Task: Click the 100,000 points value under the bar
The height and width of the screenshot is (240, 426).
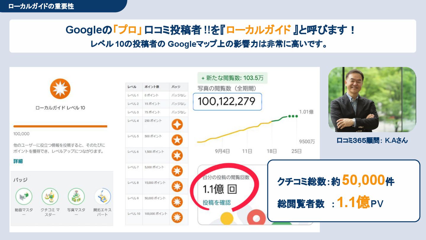Action: pos(21,134)
